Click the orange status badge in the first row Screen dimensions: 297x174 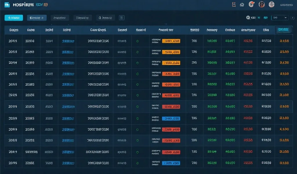(171, 41)
